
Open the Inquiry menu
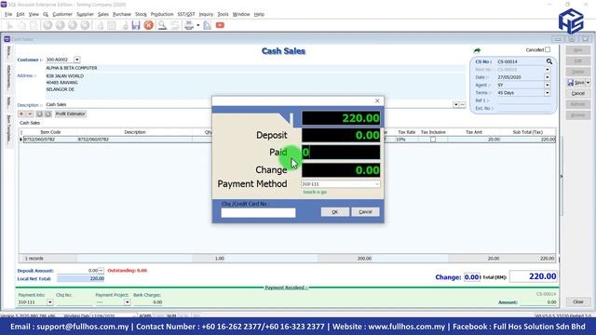pyautogui.click(x=206, y=14)
